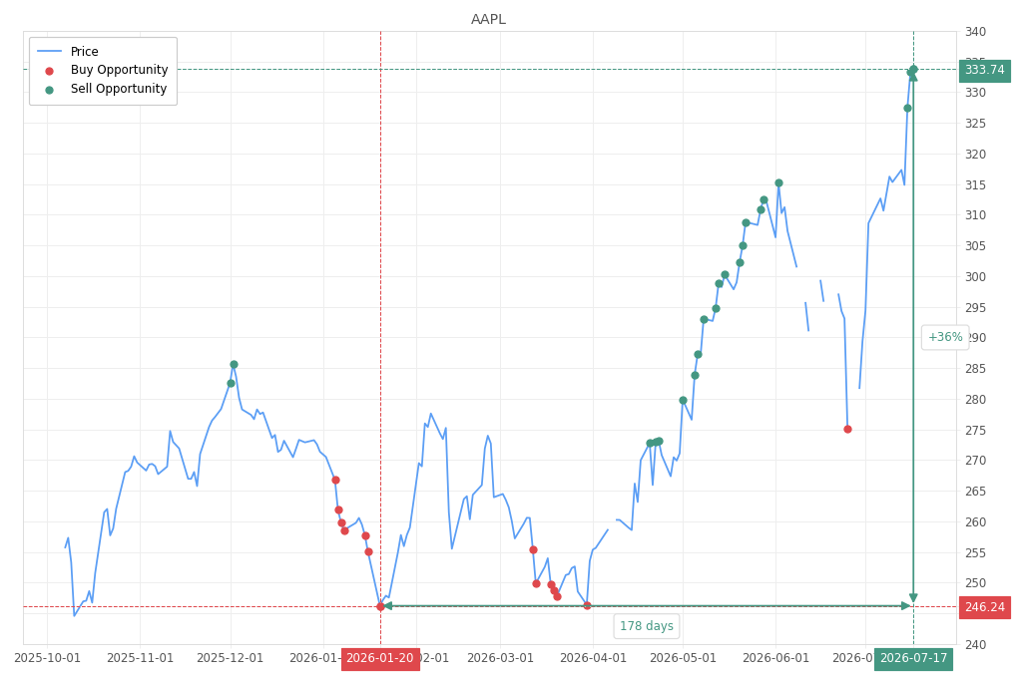The image size is (1018, 678).
Task: Click the 260 y-axis tick label
Action: point(975,522)
